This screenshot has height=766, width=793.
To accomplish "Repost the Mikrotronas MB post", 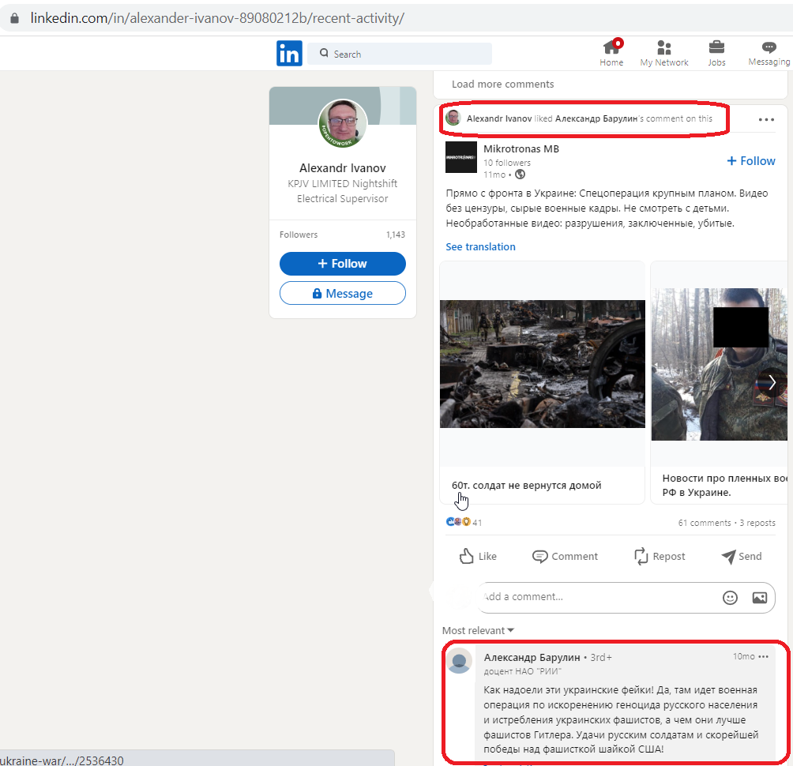I will pyautogui.click(x=660, y=556).
